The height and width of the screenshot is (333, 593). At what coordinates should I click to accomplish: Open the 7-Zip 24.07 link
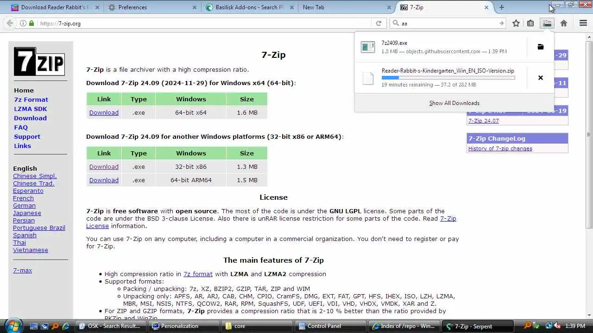(x=483, y=121)
